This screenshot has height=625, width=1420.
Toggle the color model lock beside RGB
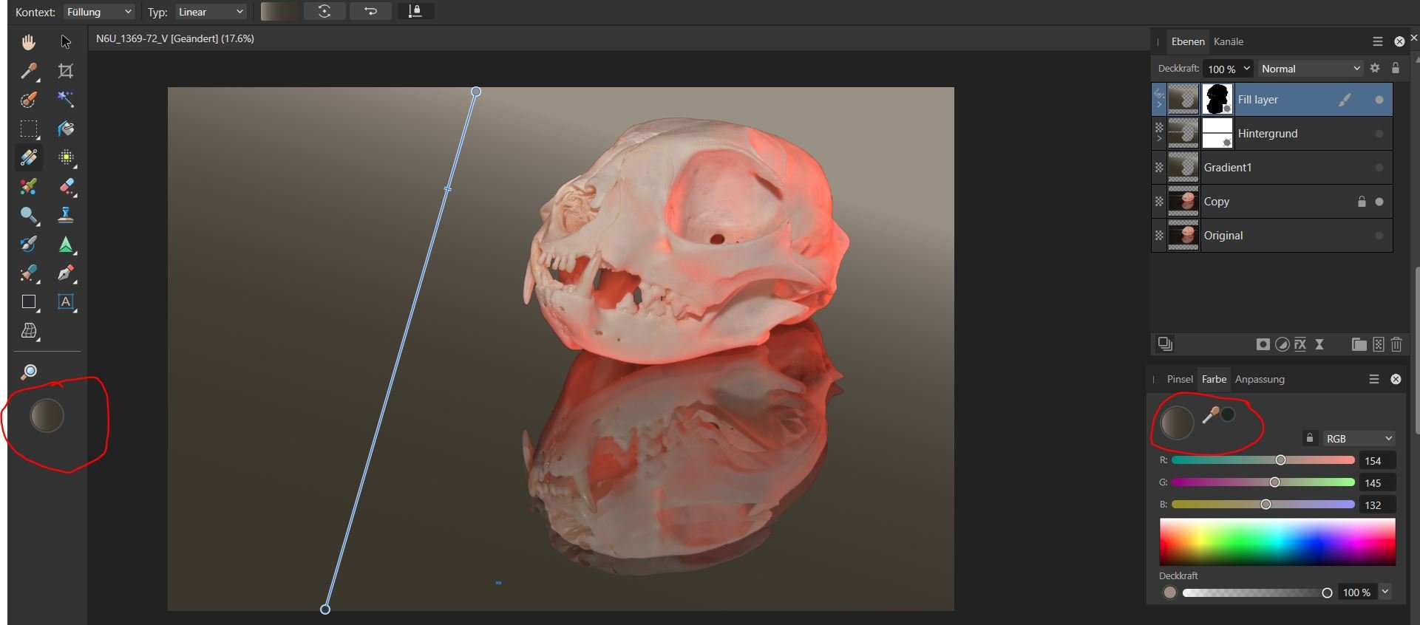[x=1310, y=438]
